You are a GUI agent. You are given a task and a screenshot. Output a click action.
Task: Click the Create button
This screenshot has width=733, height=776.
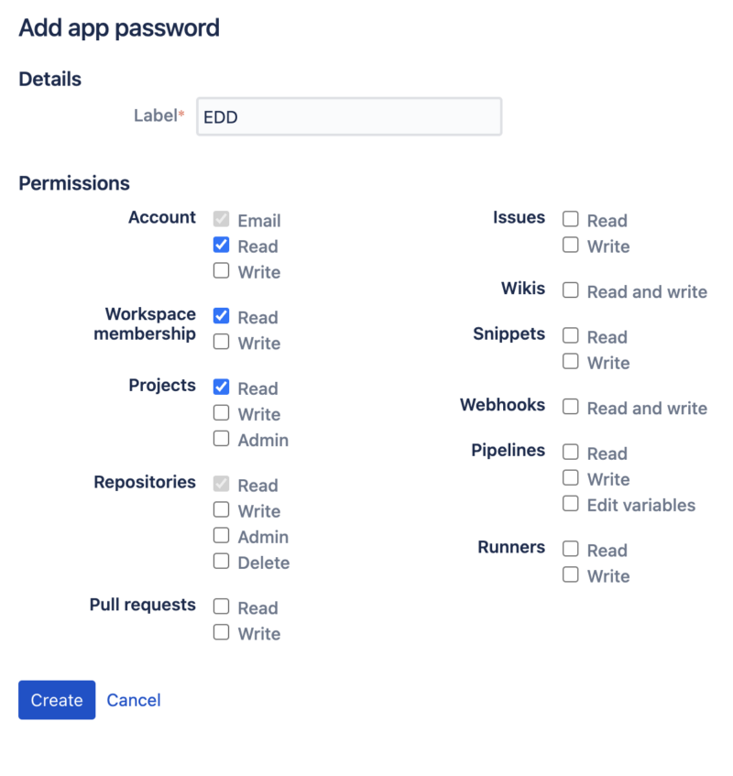pos(57,700)
